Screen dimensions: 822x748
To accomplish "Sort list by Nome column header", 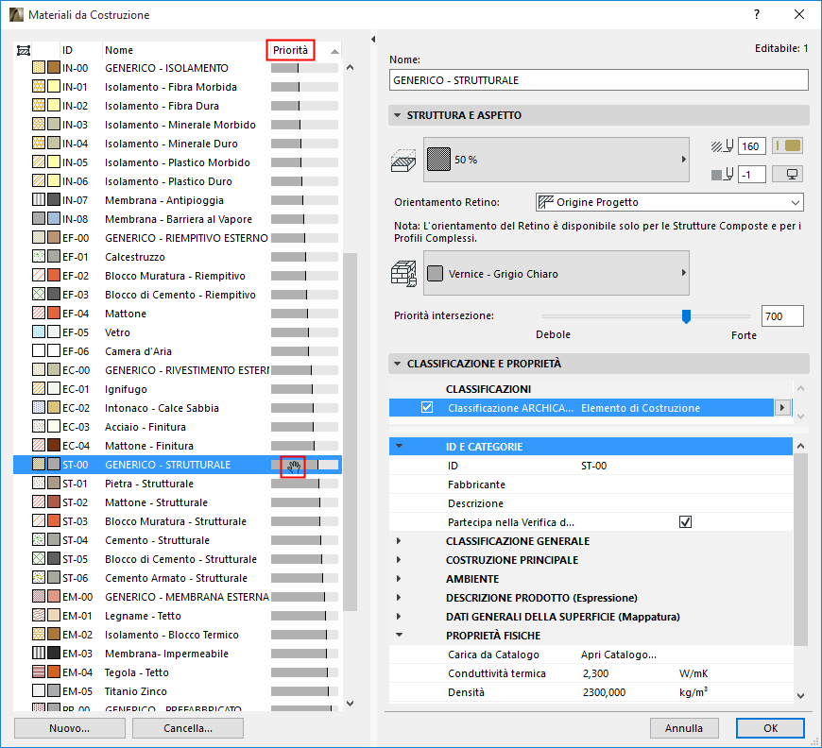I will [119, 50].
